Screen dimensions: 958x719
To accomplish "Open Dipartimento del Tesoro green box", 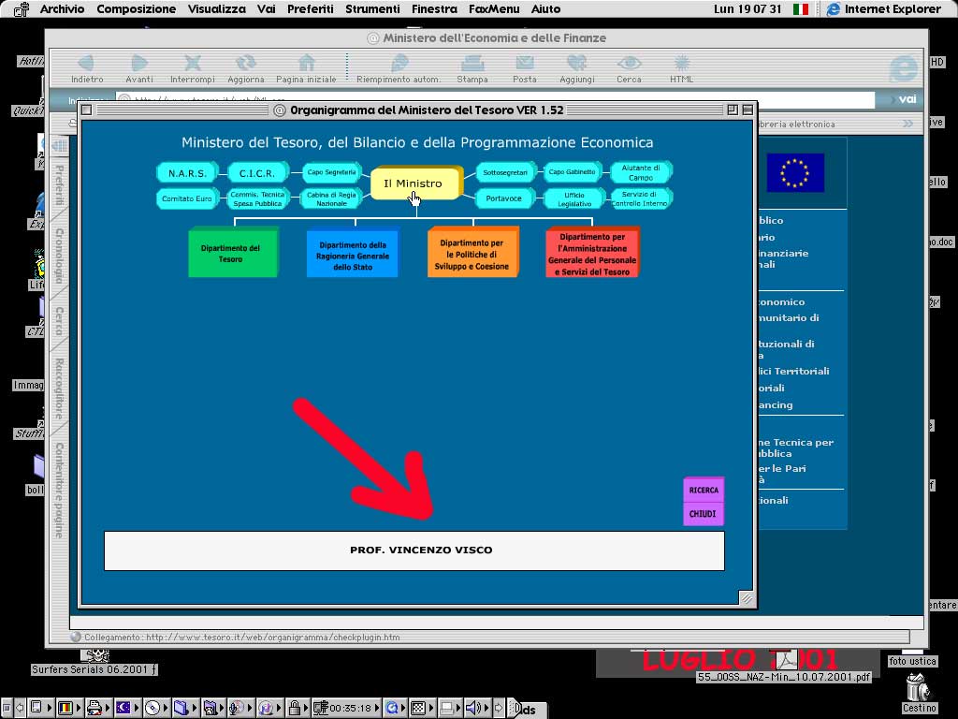I will (x=233, y=253).
